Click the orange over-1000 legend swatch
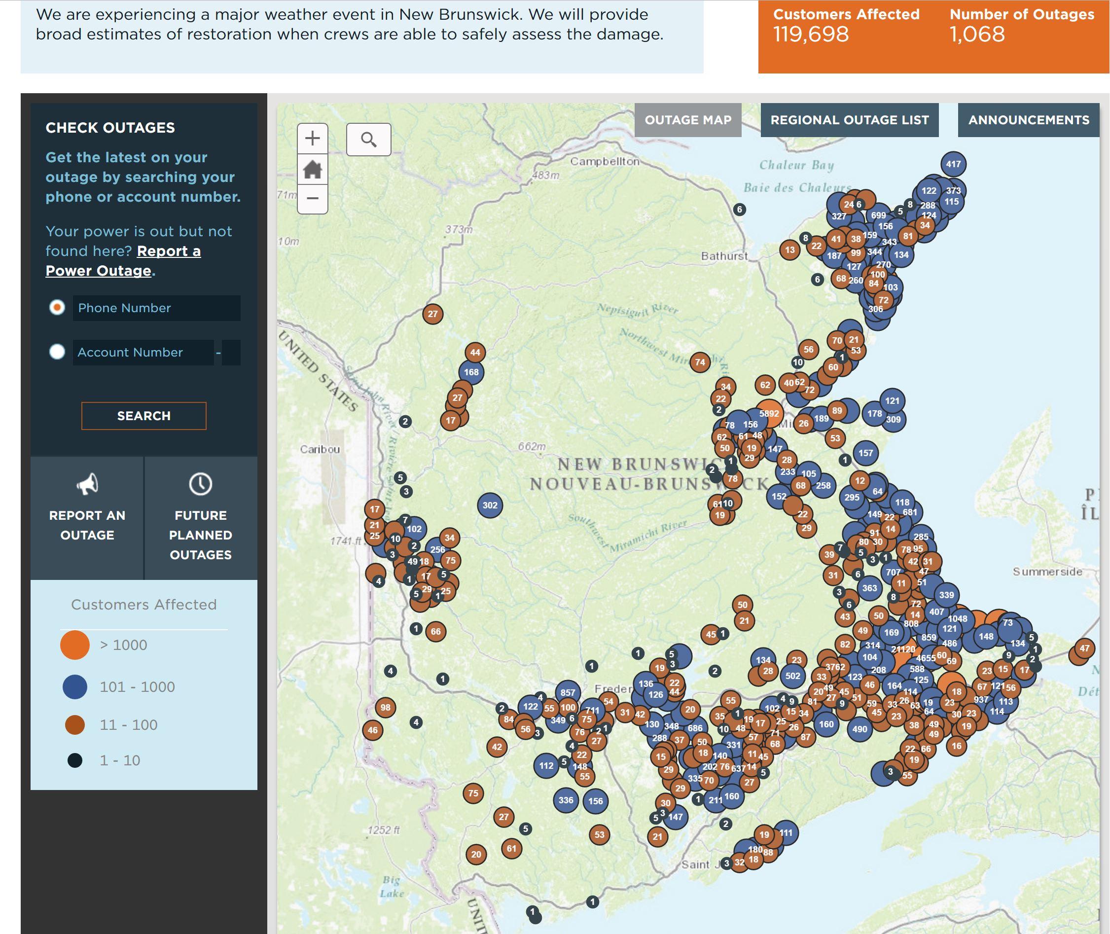1110x934 pixels. point(74,645)
